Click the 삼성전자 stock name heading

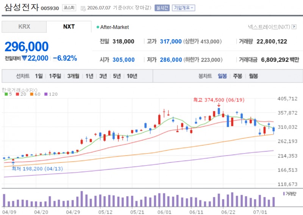click(x=22, y=8)
